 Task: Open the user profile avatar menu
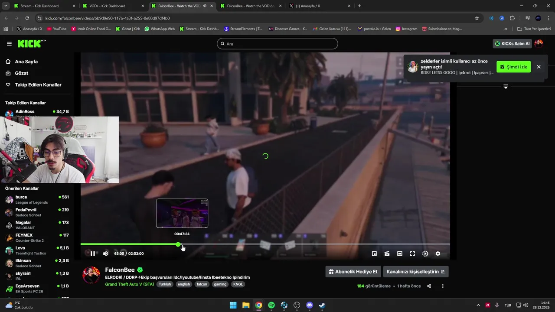tap(539, 43)
